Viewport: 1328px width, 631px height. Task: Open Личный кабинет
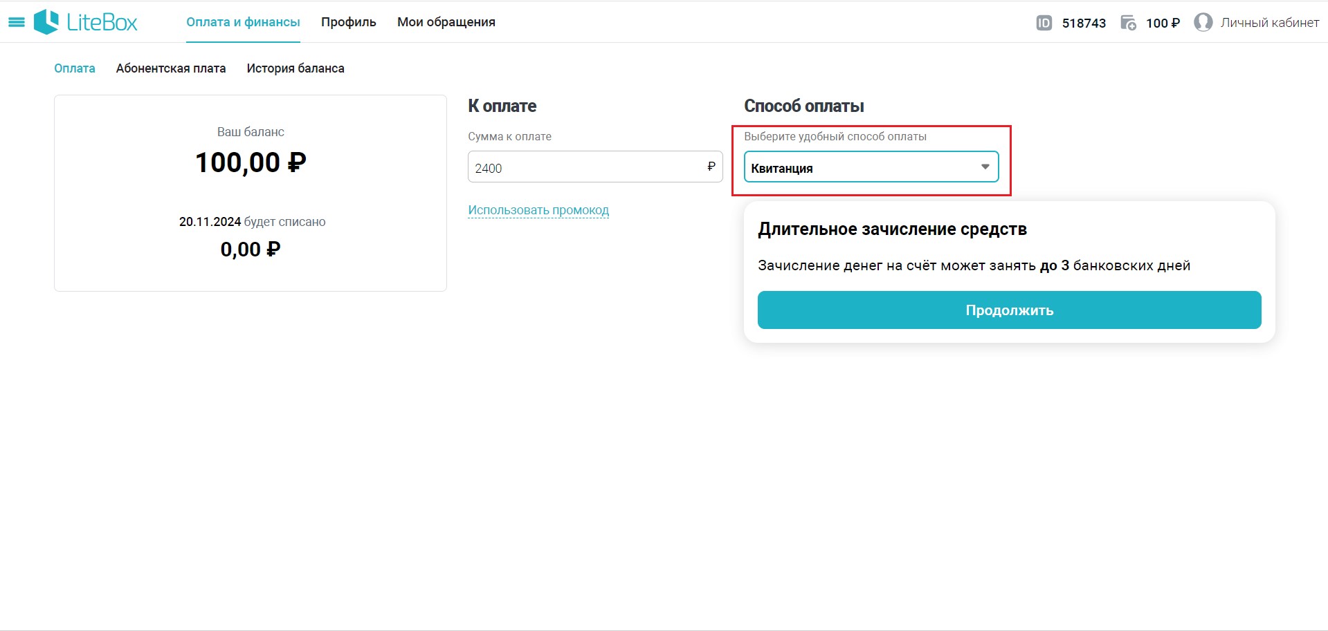coord(1269,23)
